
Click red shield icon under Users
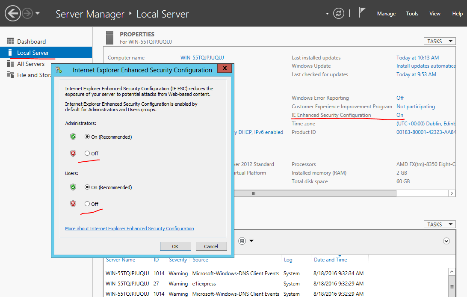tap(73, 204)
